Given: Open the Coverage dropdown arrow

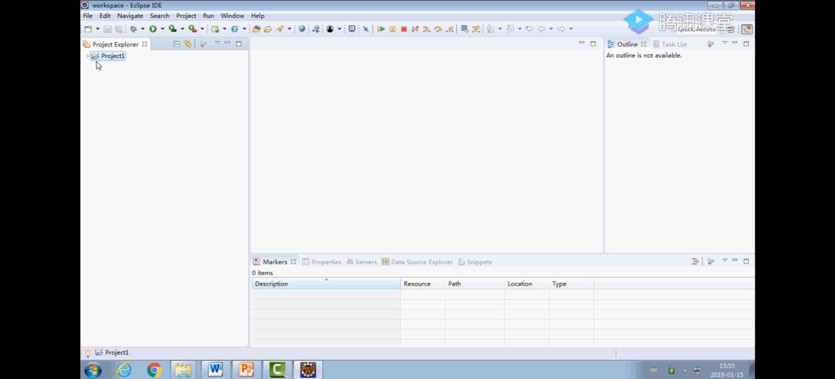Looking at the screenshot, I should 182,29.
